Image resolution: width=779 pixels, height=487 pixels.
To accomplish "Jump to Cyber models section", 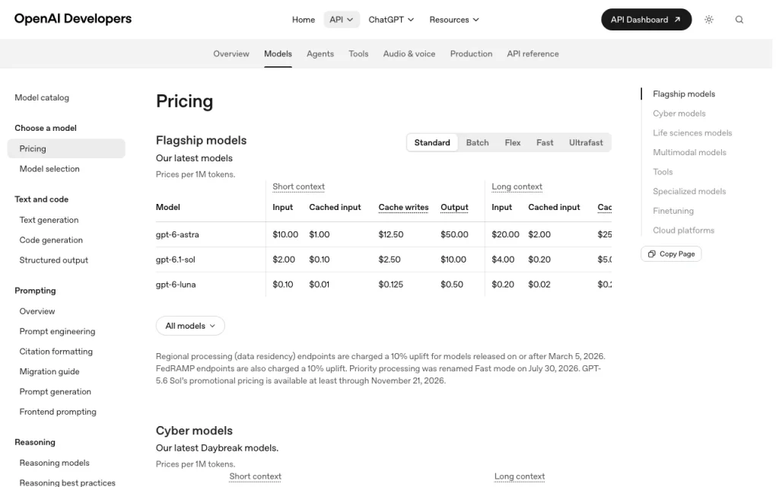I will pyautogui.click(x=679, y=113).
